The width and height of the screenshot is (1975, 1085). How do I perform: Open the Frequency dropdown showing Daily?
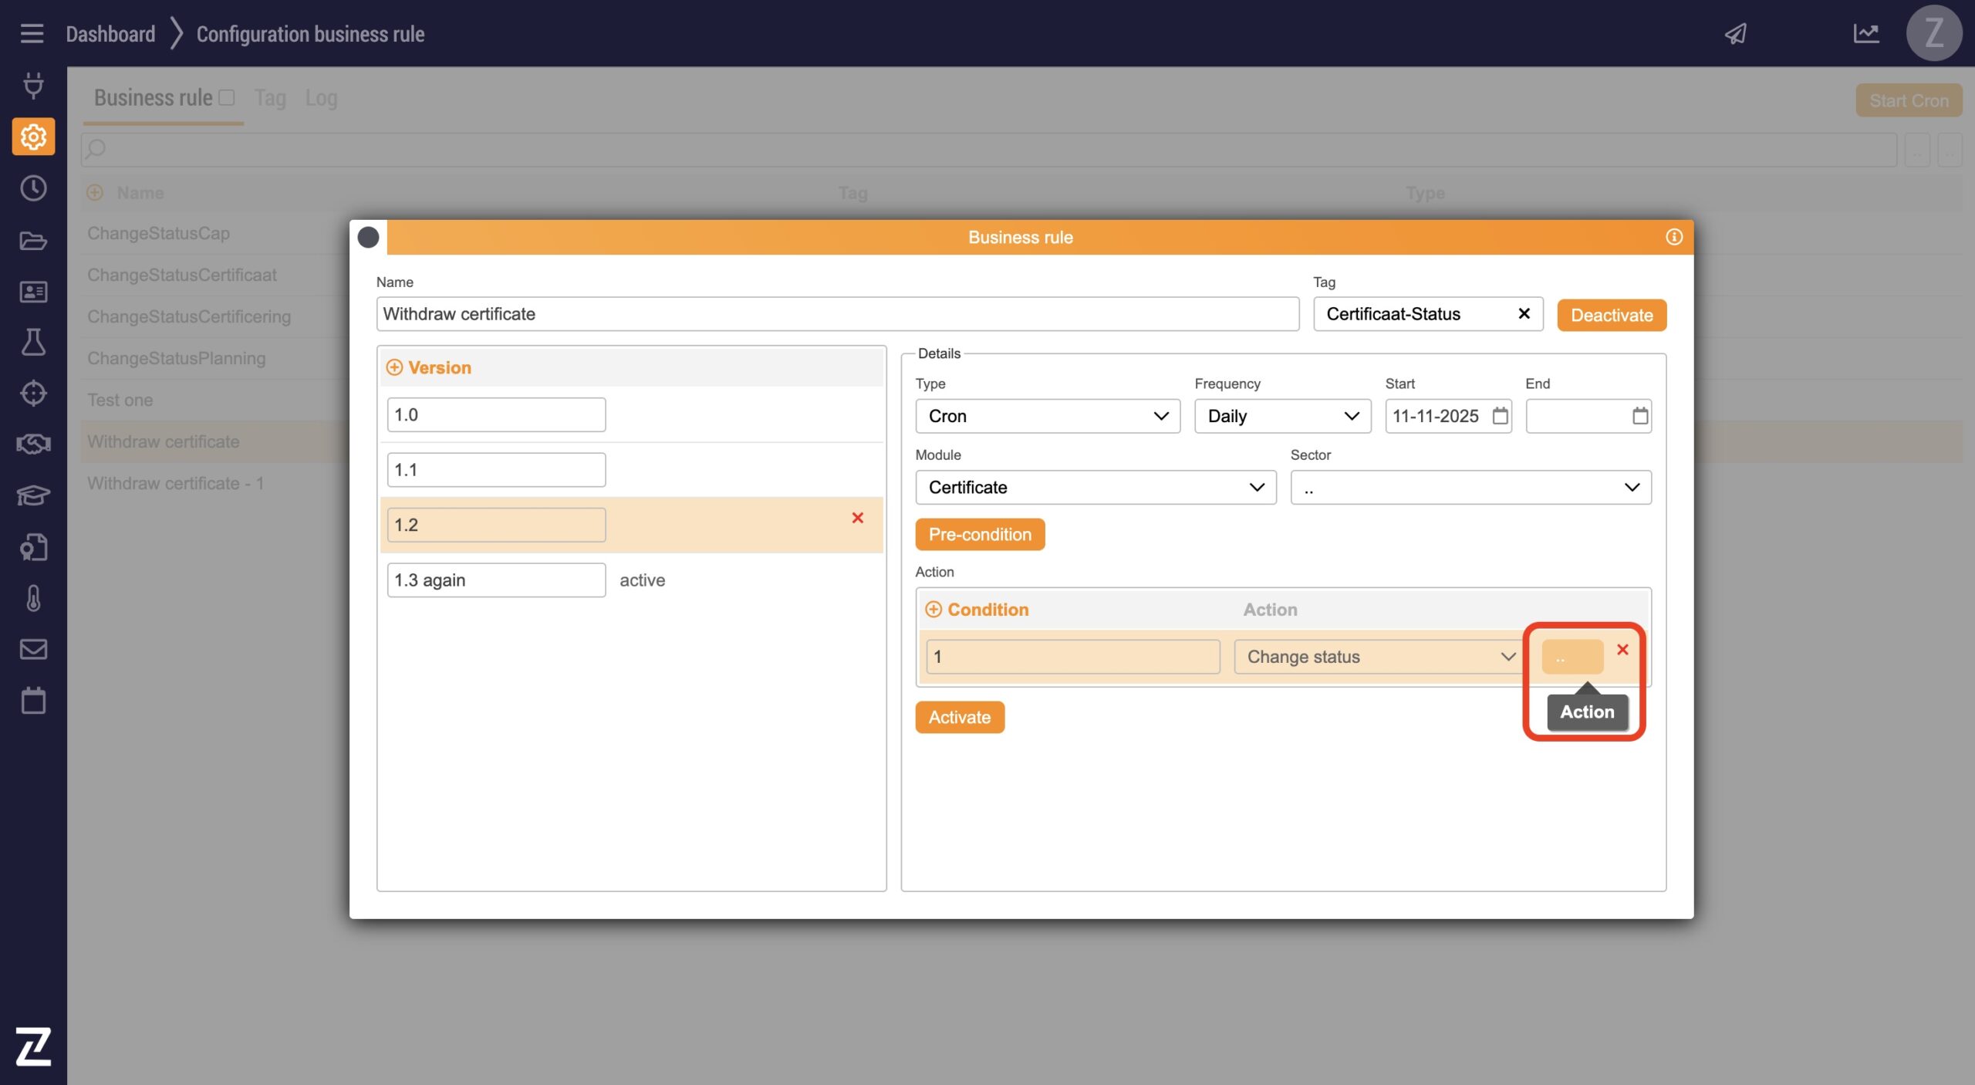point(1281,416)
